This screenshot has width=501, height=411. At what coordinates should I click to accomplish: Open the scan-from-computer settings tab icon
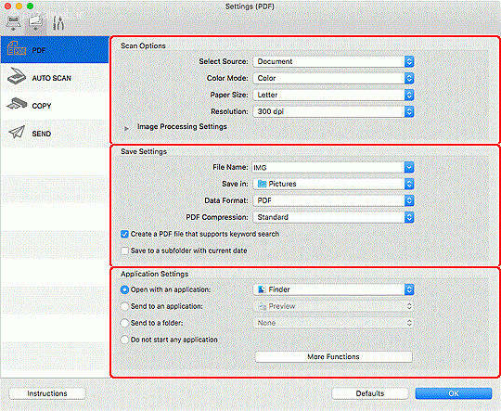[x=13, y=23]
